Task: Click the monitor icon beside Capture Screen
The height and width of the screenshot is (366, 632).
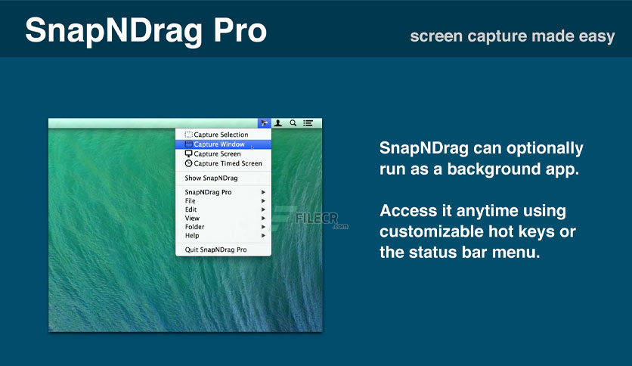Action: click(188, 154)
